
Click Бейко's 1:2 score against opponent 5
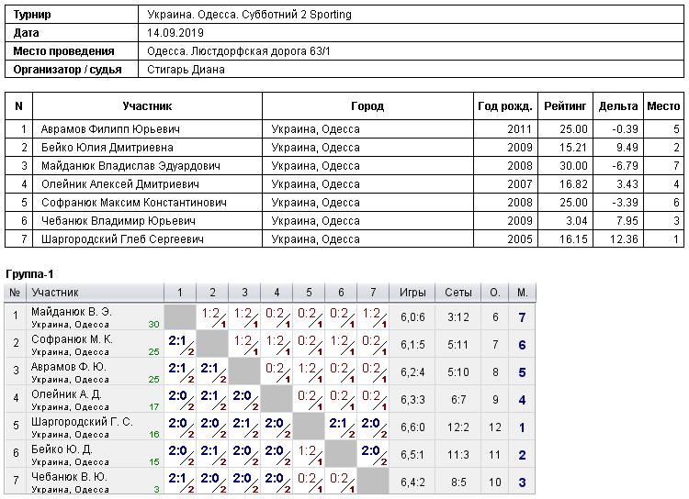pyautogui.click(x=307, y=450)
